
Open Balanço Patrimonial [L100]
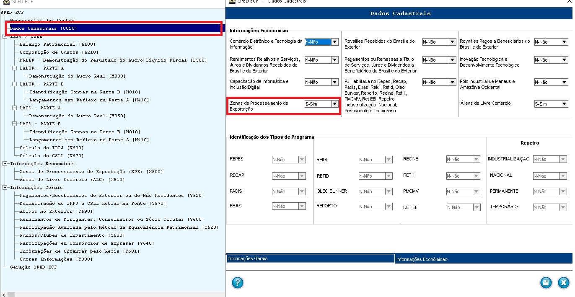pyautogui.click(x=57, y=44)
